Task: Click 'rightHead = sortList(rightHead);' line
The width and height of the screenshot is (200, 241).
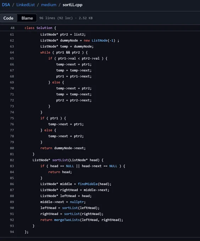Action: [72, 214]
